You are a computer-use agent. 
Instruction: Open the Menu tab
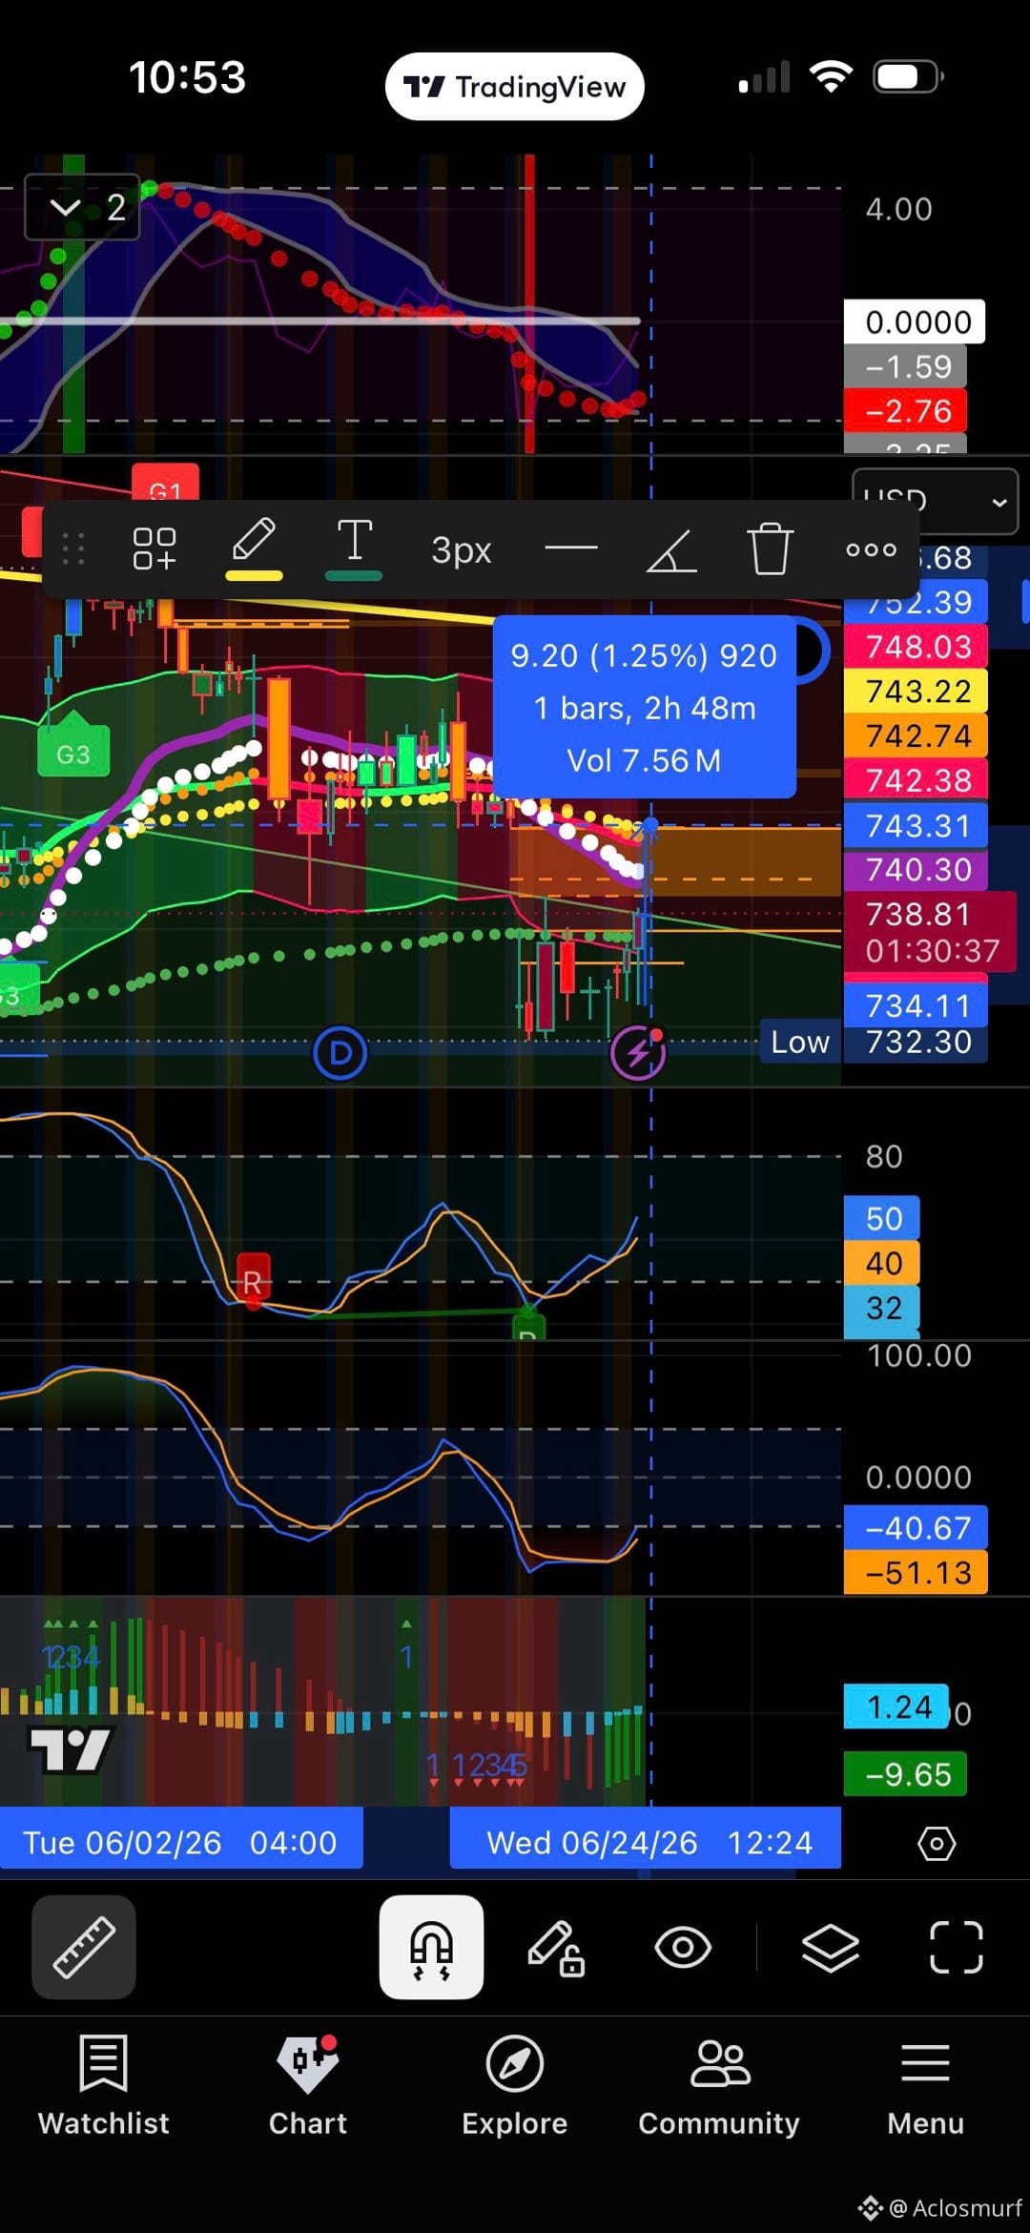point(925,2085)
